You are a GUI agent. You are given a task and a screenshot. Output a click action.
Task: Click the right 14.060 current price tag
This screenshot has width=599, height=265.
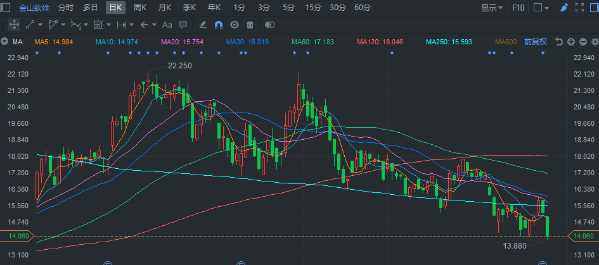click(x=583, y=236)
